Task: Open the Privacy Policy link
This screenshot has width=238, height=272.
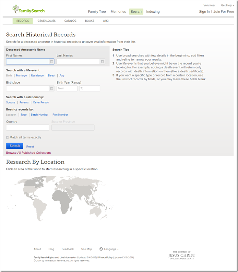Action: [x=105, y=257]
